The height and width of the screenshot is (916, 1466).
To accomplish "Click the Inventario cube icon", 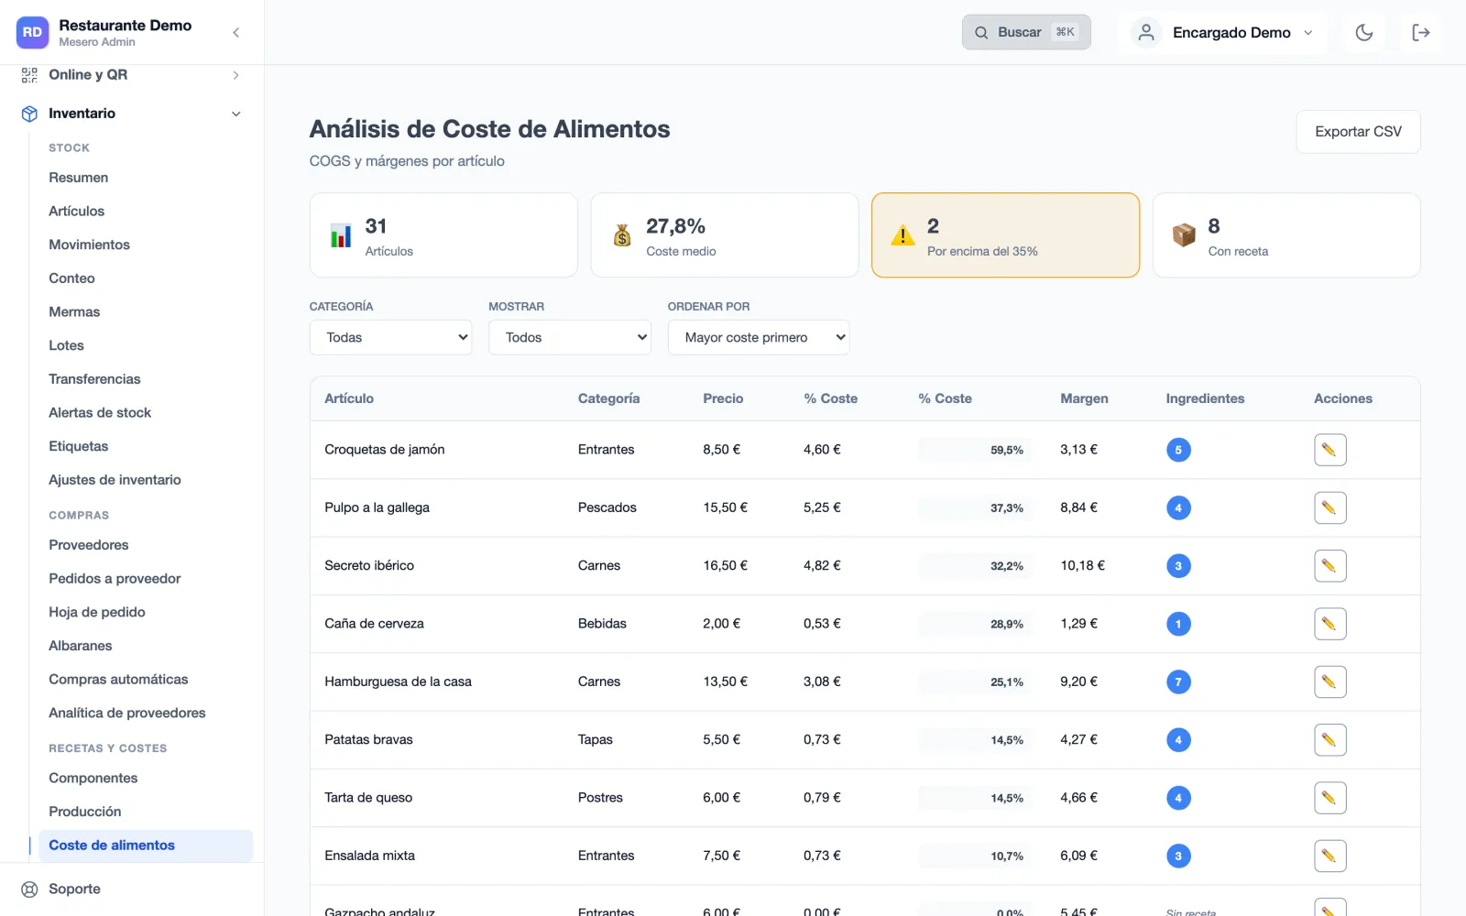I will tap(29, 114).
